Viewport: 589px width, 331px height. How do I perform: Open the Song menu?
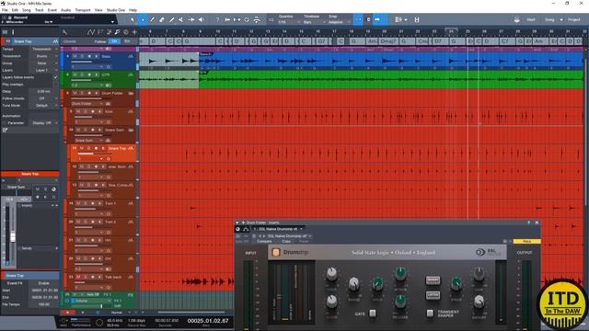[x=27, y=10]
